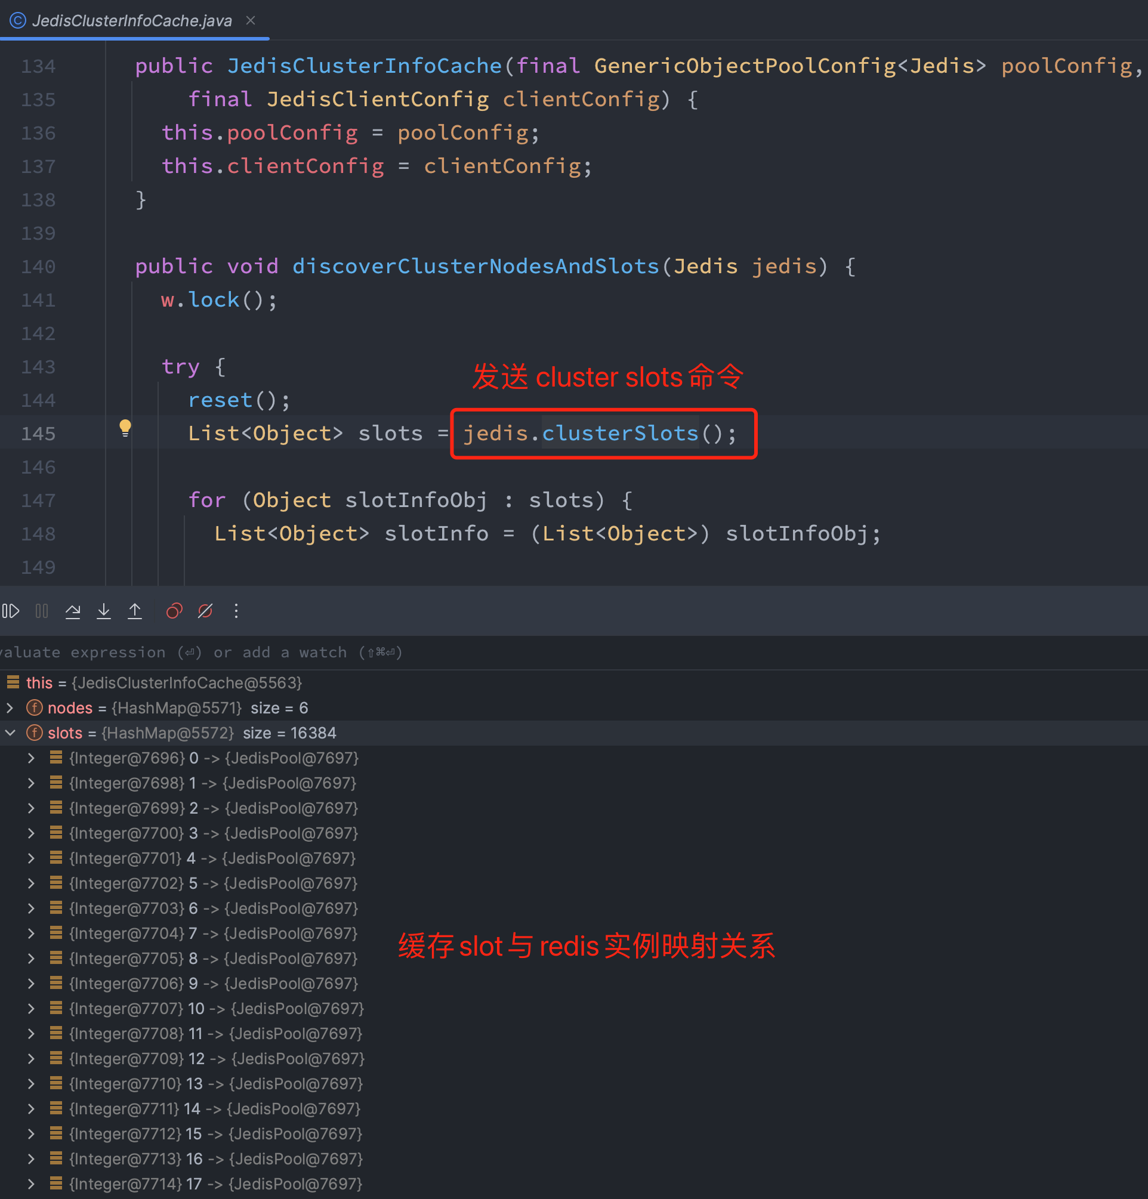Click the Resume Program debugger icon
Viewport: 1148px width, 1199px height.
pos(11,611)
